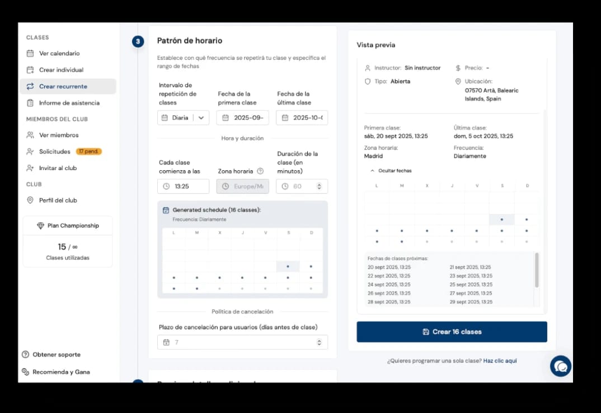This screenshot has height=413, width=601.
Task: Open Ver miembros in the sidebar
Action: pyautogui.click(x=59, y=135)
